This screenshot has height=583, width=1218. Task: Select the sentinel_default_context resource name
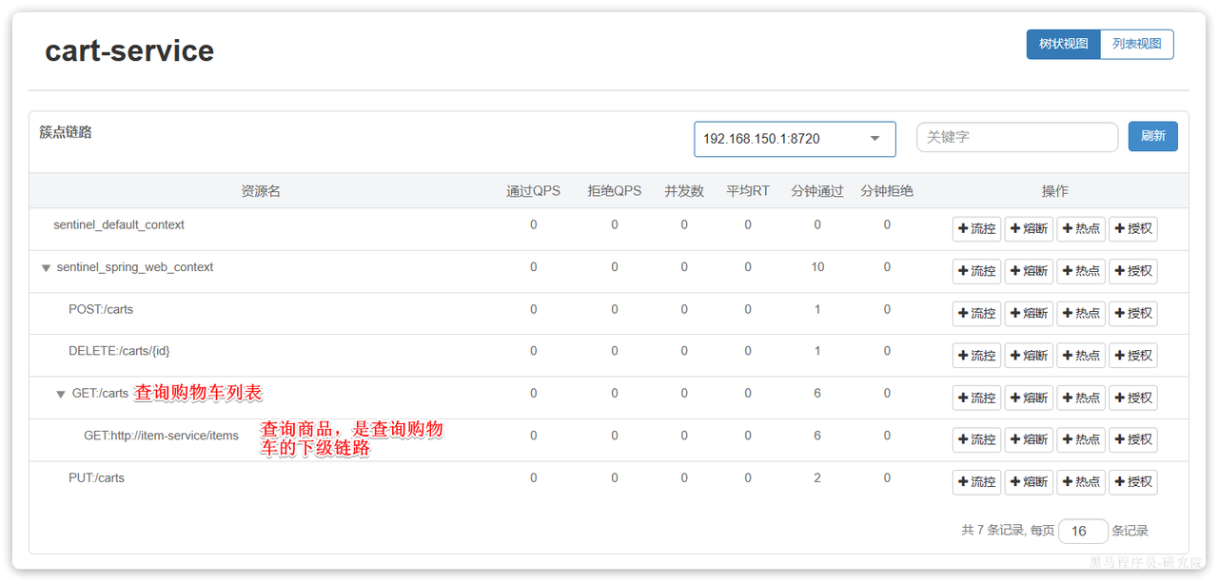[x=119, y=225]
